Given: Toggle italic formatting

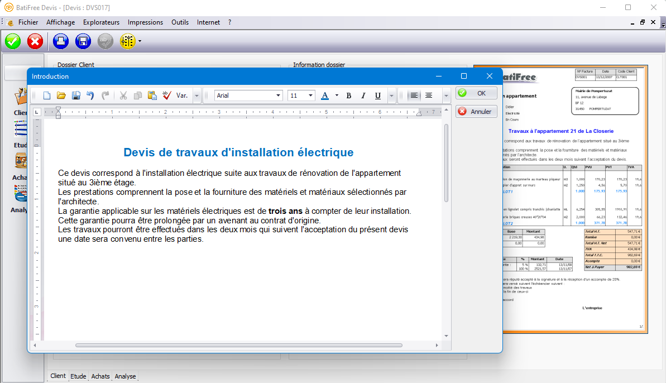Looking at the screenshot, I should click(x=363, y=95).
